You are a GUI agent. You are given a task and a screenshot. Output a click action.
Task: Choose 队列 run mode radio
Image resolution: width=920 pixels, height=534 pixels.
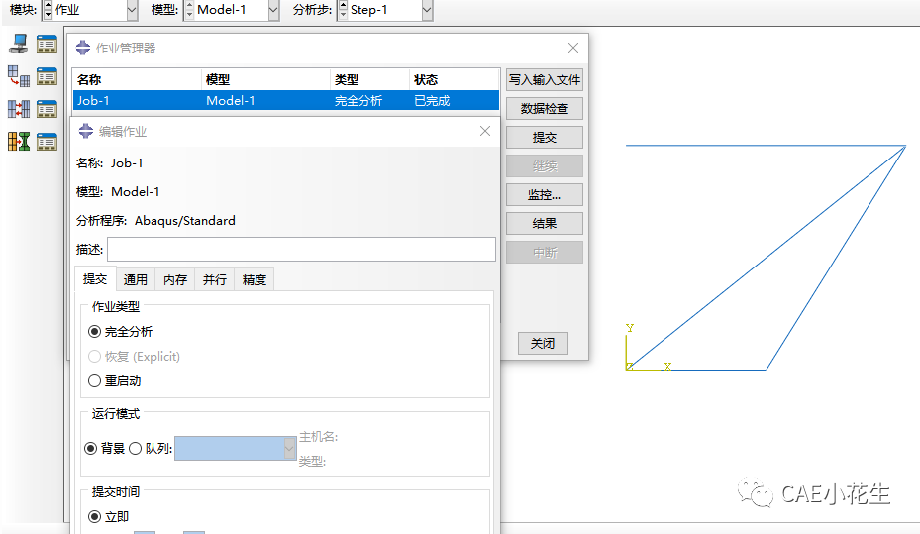tap(135, 449)
